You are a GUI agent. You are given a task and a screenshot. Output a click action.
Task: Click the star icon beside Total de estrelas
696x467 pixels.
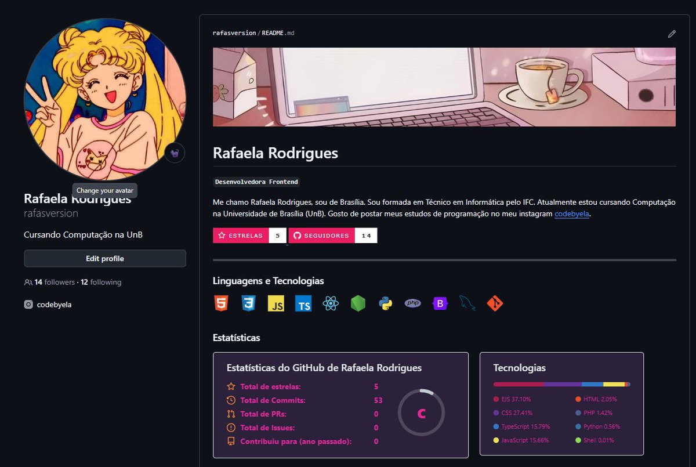[x=231, y=386]
